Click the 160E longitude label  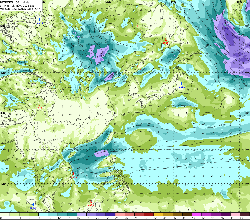(x=240, y=2)
